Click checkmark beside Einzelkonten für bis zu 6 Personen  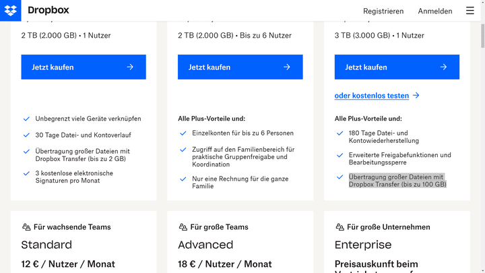coord(183,133)
